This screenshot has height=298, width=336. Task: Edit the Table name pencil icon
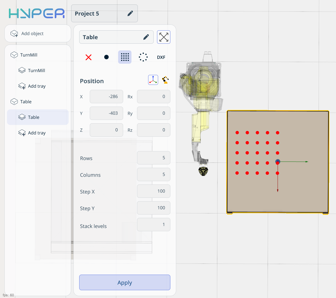click(146, 37)
